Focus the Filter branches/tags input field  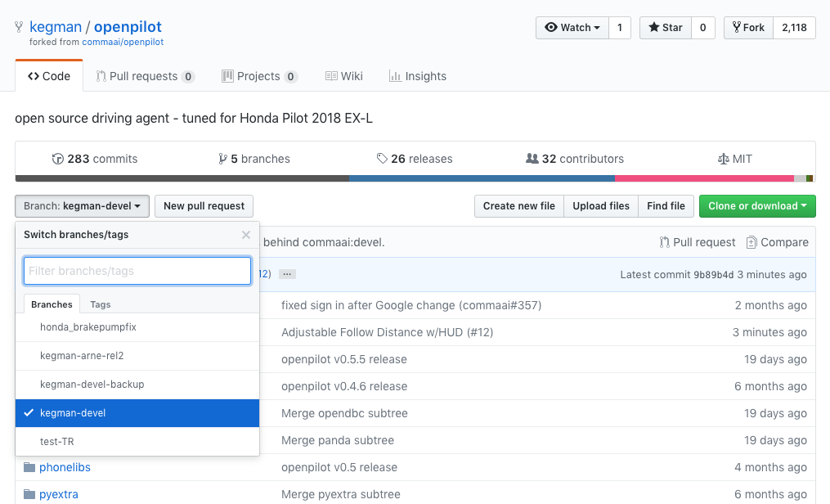[x=137, y=271]
